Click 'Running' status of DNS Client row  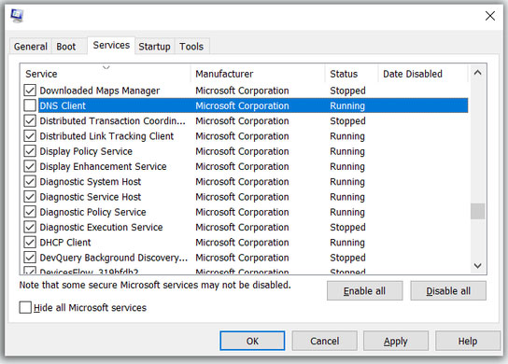point(347,105)
